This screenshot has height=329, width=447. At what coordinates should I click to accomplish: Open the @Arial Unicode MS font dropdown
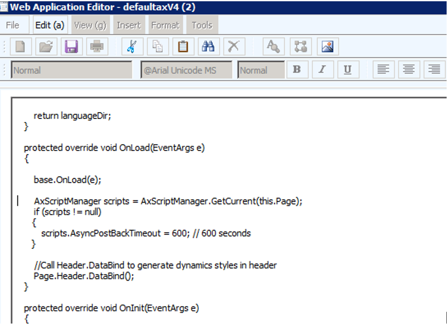tap(186, 70)
